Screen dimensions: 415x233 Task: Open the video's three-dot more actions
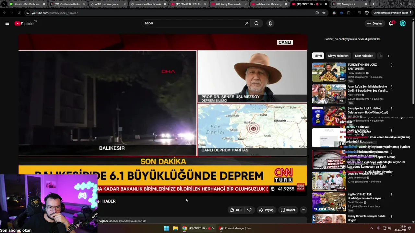click(303, 210)
